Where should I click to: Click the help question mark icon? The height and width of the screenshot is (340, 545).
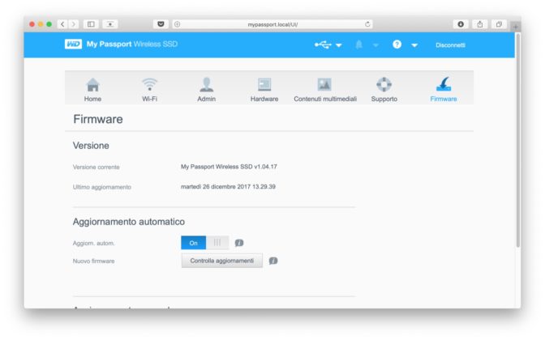pyautogui.click(x=397, y=45)
